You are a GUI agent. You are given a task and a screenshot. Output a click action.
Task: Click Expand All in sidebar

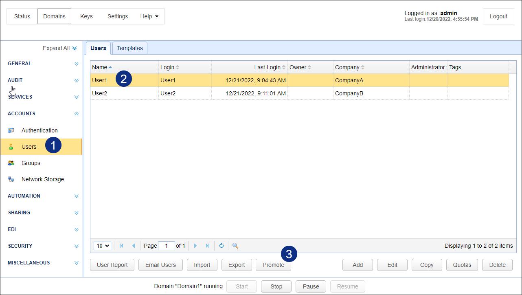tap(59, 48)
